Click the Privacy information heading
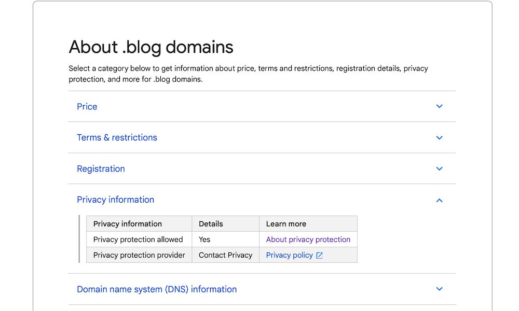This screenshot has height=311, width=519. [115, 200]
